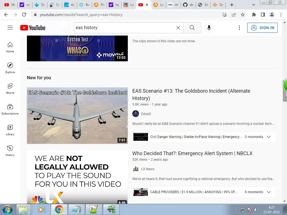
Task: Open a new browser tab
Action: (232, 5)
